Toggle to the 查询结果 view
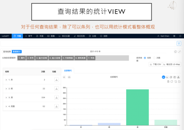Image resolution: width=184 pixels, height=130 pixels. pyautogui.click(x=7, y=52)
